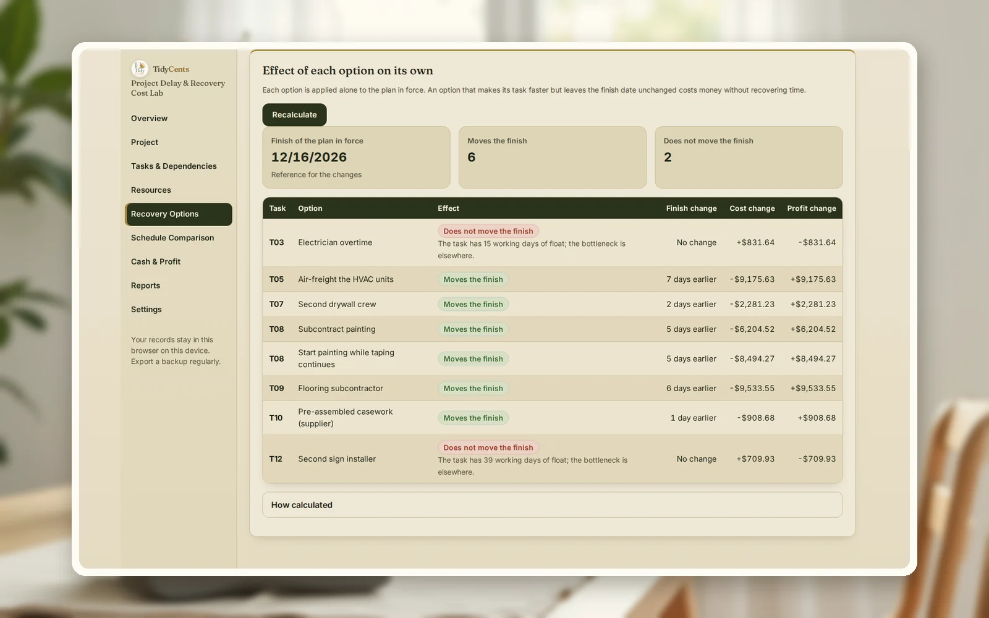Screen dimensions: 989x618
Task: Click the 12/16/2026 finish date
Action: point(309,158)
